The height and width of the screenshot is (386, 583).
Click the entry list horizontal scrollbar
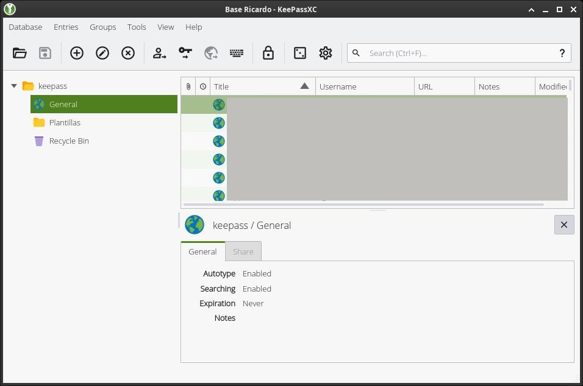(363, 204)
